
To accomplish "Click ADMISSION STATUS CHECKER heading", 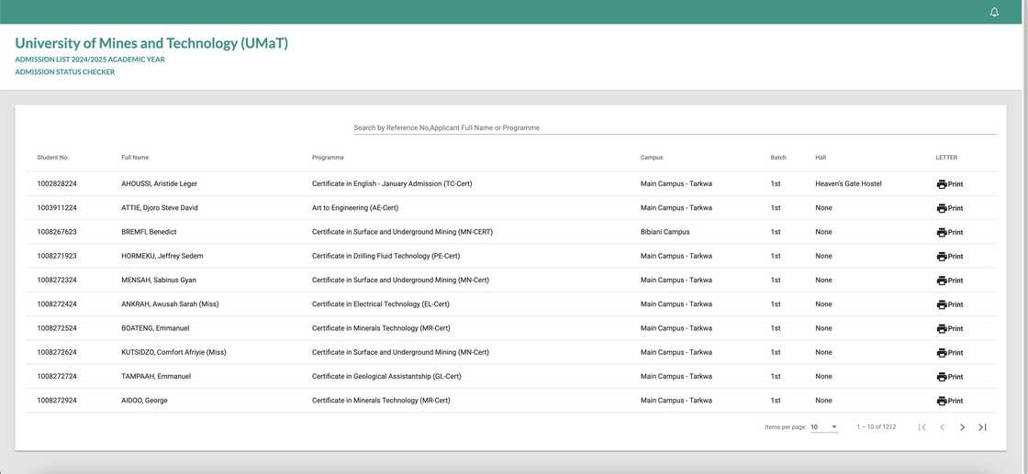I will (x=65, y=72).
